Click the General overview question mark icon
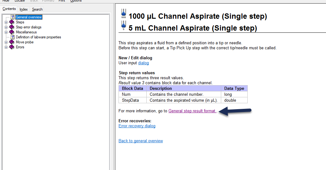Image resolution: width=326 pixels, height=170 pixels. 12,17
